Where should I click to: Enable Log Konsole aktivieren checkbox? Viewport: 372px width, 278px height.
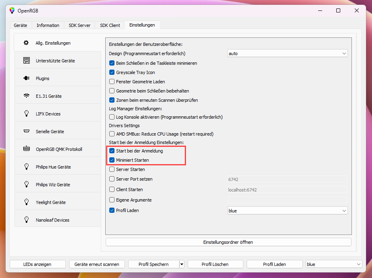click(112, 117)
